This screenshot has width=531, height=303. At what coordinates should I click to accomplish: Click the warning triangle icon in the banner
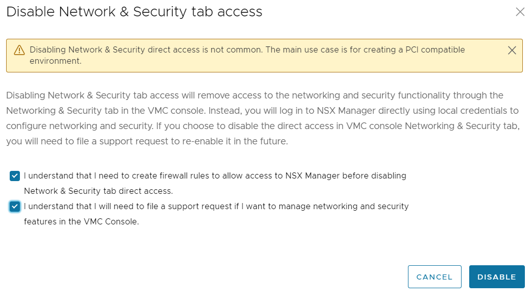[19, 50]
